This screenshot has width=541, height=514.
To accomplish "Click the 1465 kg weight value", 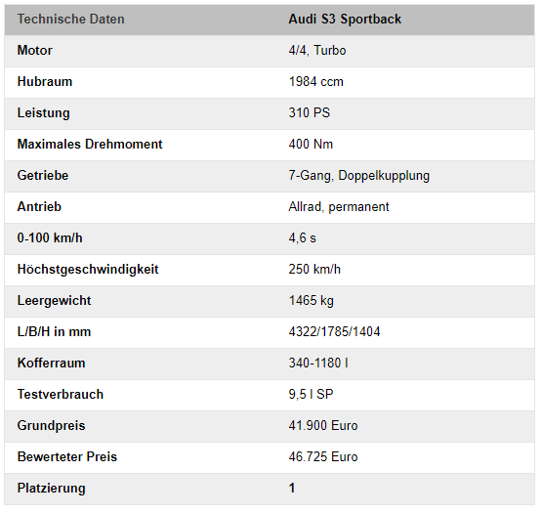I will coord(311,301).
